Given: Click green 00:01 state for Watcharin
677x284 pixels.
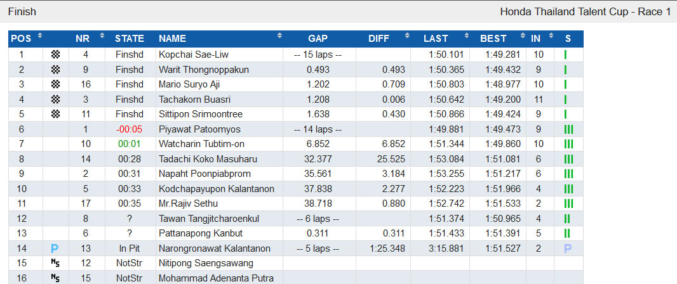Looking at the screenshot, I should pos(130,145).
